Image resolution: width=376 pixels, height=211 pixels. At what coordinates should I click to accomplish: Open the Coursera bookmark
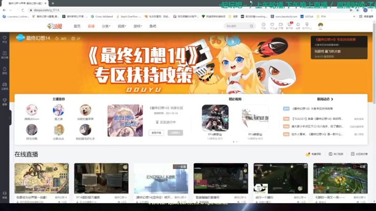[x=16, y=16]
